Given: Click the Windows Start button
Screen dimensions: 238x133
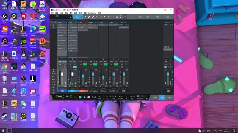Looking at the screenshot, I should click(x=3, y=130).
